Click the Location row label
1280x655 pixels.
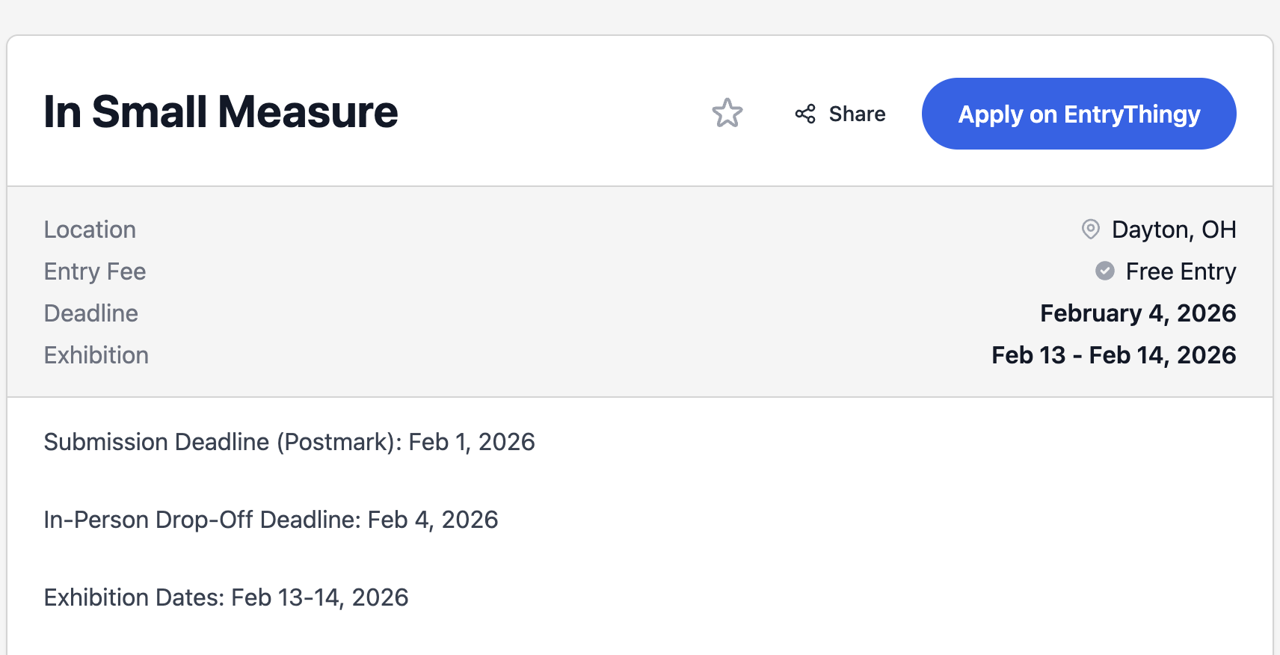click(x=90, y=230)
